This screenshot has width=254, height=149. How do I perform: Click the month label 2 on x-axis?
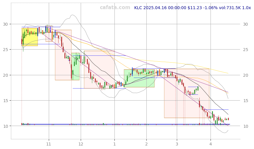tap(146, 144)
